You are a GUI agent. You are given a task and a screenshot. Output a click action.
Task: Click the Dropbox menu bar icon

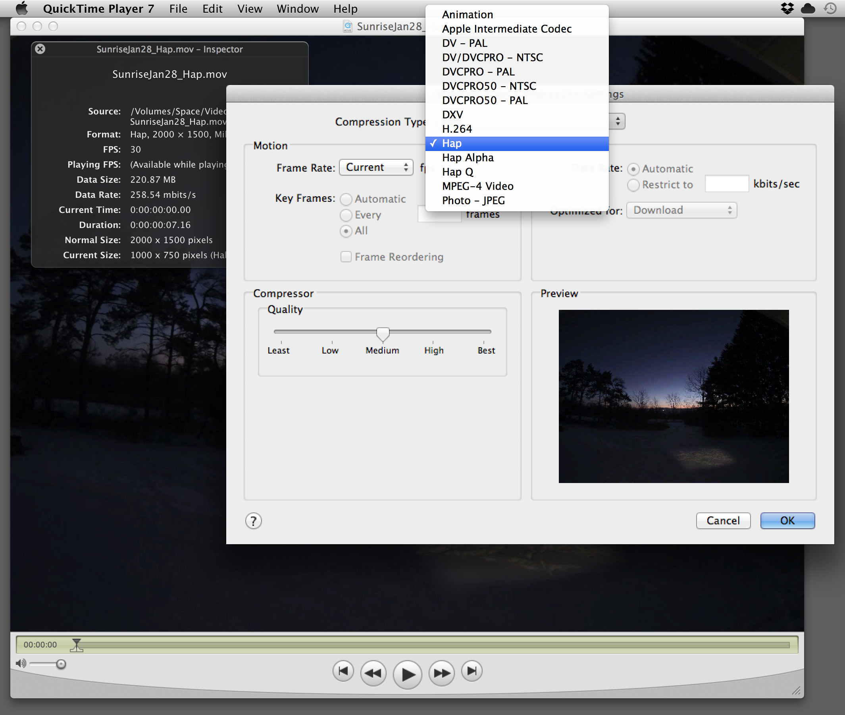pyautogui.click(x=787, y=8)
